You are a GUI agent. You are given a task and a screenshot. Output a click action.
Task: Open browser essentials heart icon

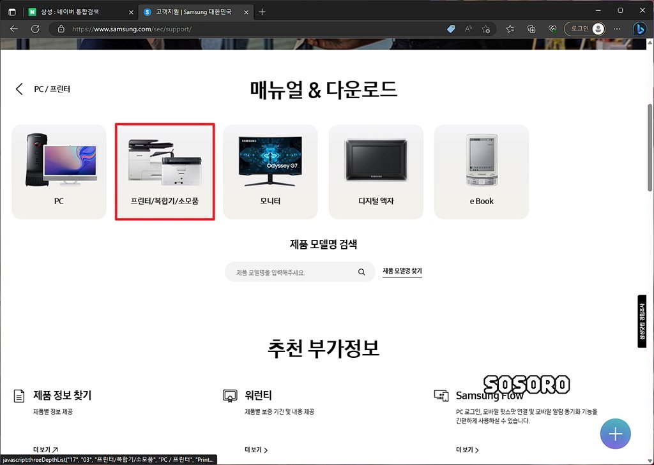pyautogui.click(x=552, y=29)
